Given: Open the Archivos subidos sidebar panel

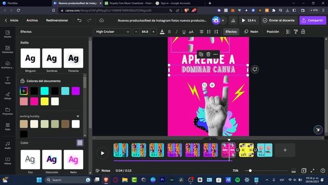Looking at the screenshot, I should click(x=8, y=65).
